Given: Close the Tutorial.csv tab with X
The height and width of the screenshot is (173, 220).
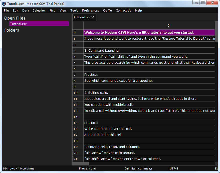Looking at the screenshot, I should tap(93, 17).
